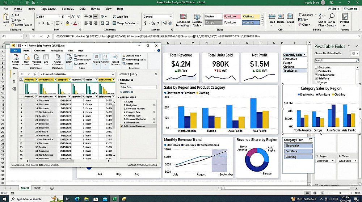362x202 pixels.
Task: Enable the Europe field checkbox
Action: coord(316,82)
